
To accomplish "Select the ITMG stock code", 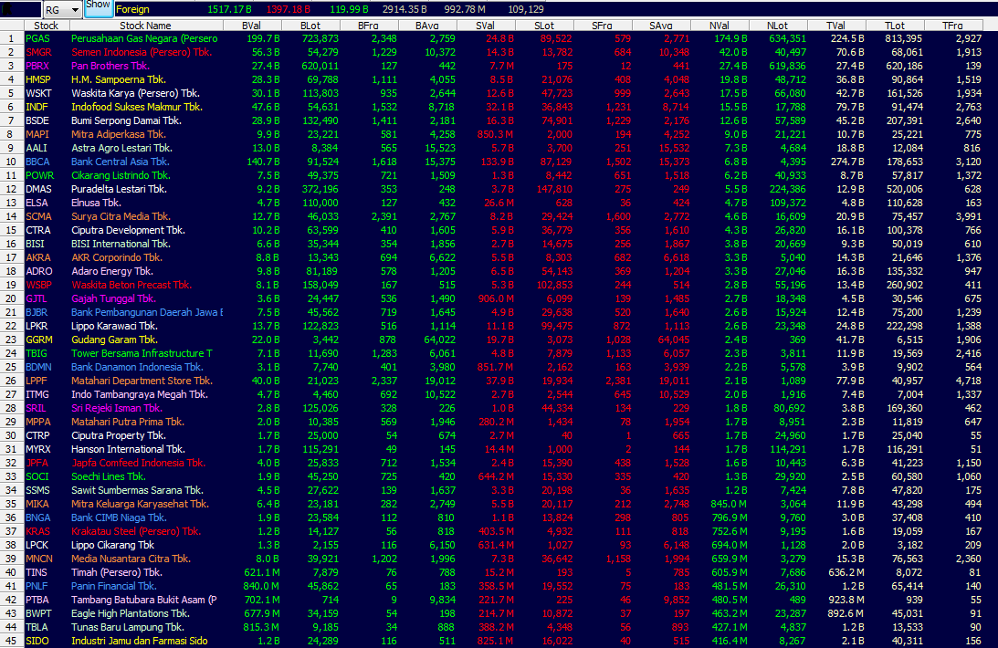I will (x=37, y=394).
